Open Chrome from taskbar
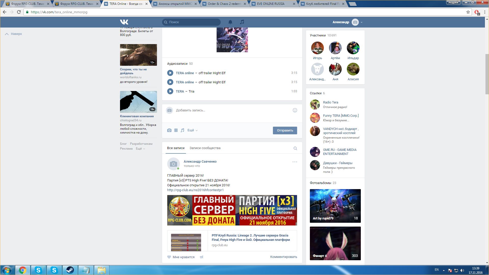The image size is (489, 275). pyautogui.click(x=22, y=270)
